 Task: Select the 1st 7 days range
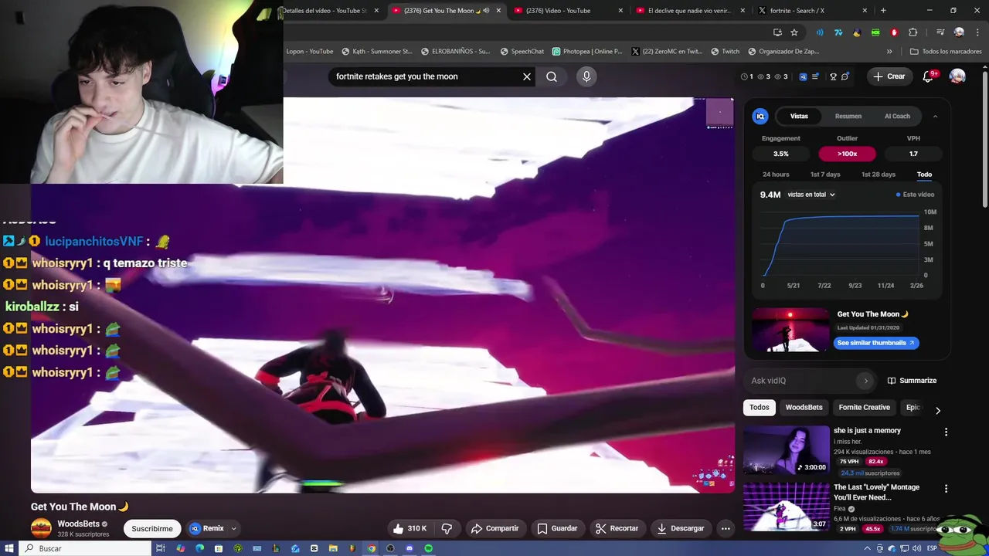[825, 175]
